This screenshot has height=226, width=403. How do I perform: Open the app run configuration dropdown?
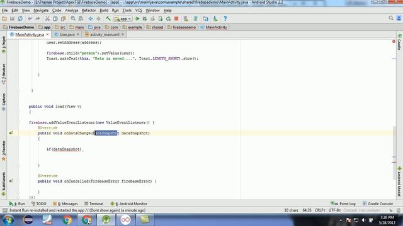(x=123, y=19)
